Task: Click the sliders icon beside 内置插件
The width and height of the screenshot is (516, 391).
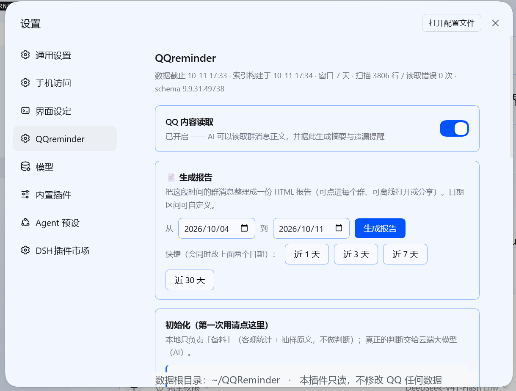Action: click(x=25, y=195)
